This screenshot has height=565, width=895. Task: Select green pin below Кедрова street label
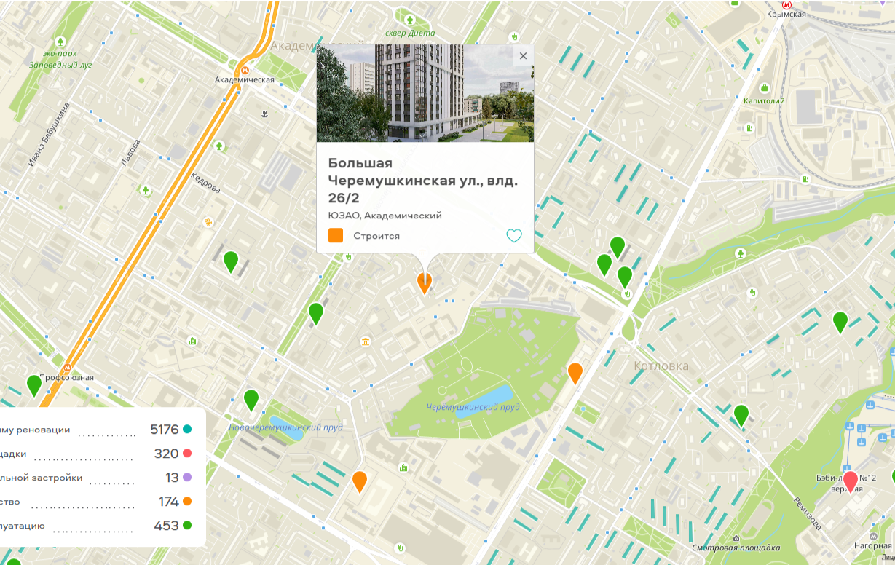(x=231, y=261)
